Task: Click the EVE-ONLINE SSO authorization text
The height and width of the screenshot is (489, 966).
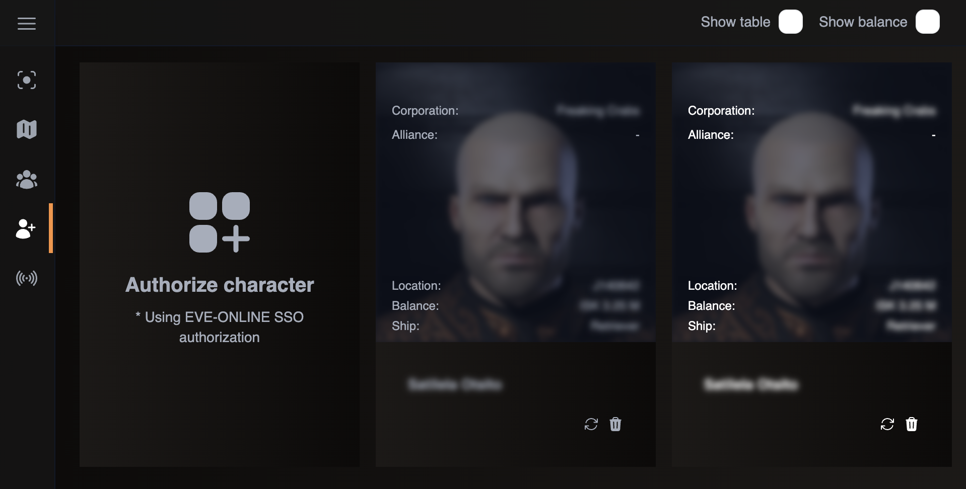Action: (x=220, y=327)
